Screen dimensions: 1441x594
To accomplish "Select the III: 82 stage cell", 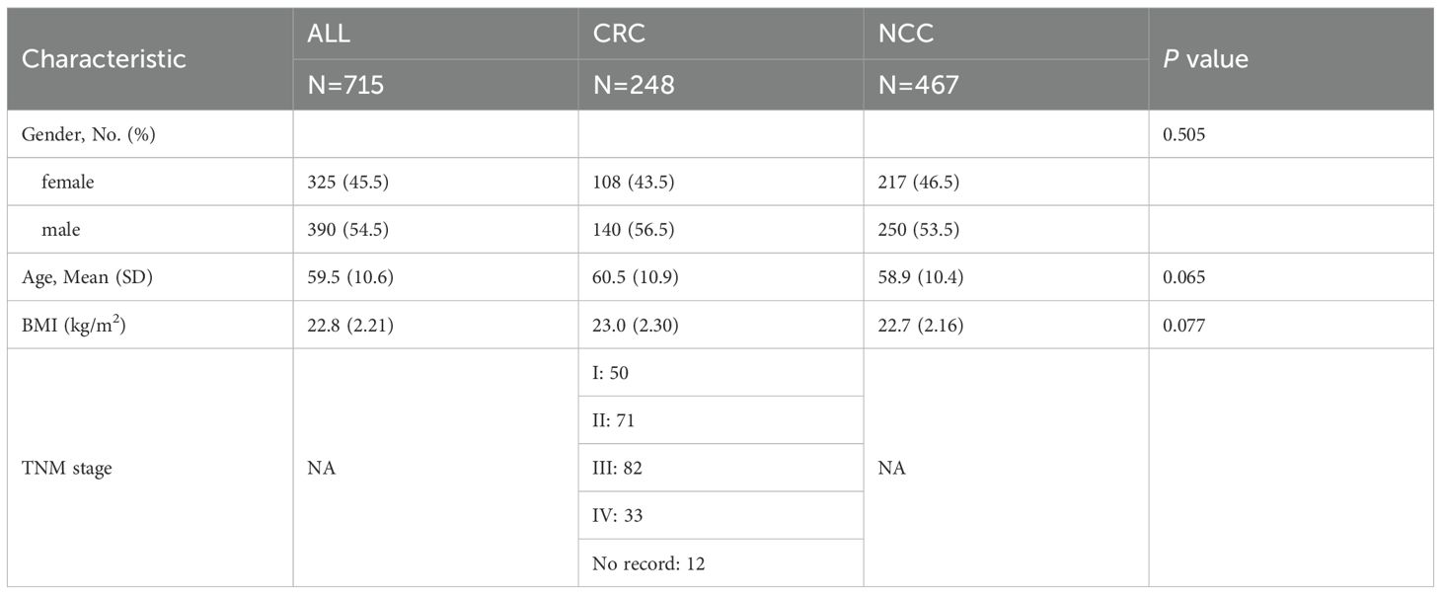I will 617,468.
